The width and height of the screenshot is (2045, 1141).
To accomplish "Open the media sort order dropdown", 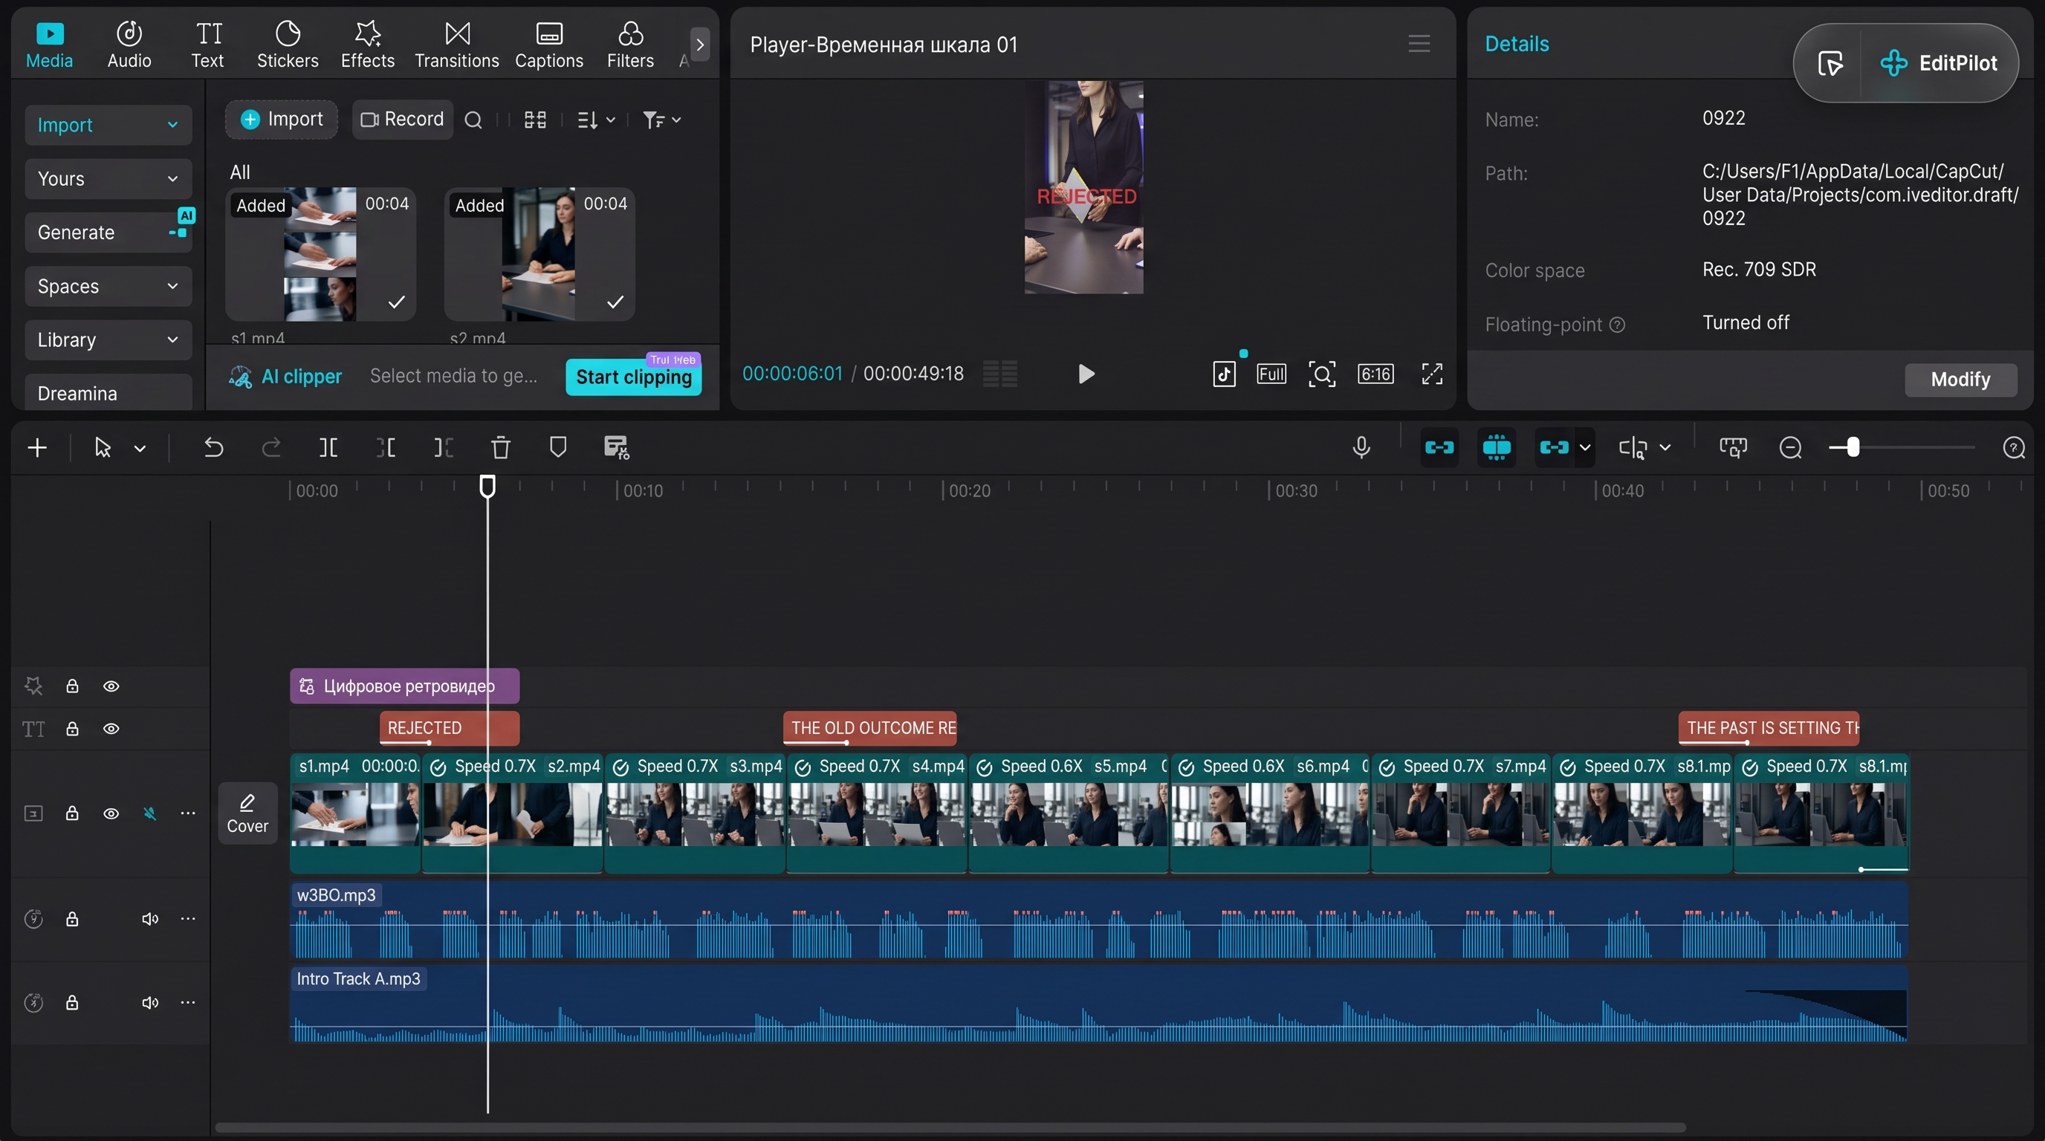I will [x=595, y=120].
